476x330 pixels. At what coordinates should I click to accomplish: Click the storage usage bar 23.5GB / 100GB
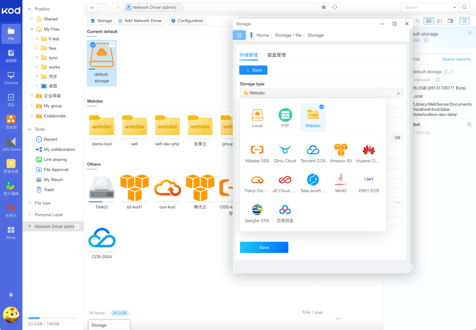tap(52, 318)
